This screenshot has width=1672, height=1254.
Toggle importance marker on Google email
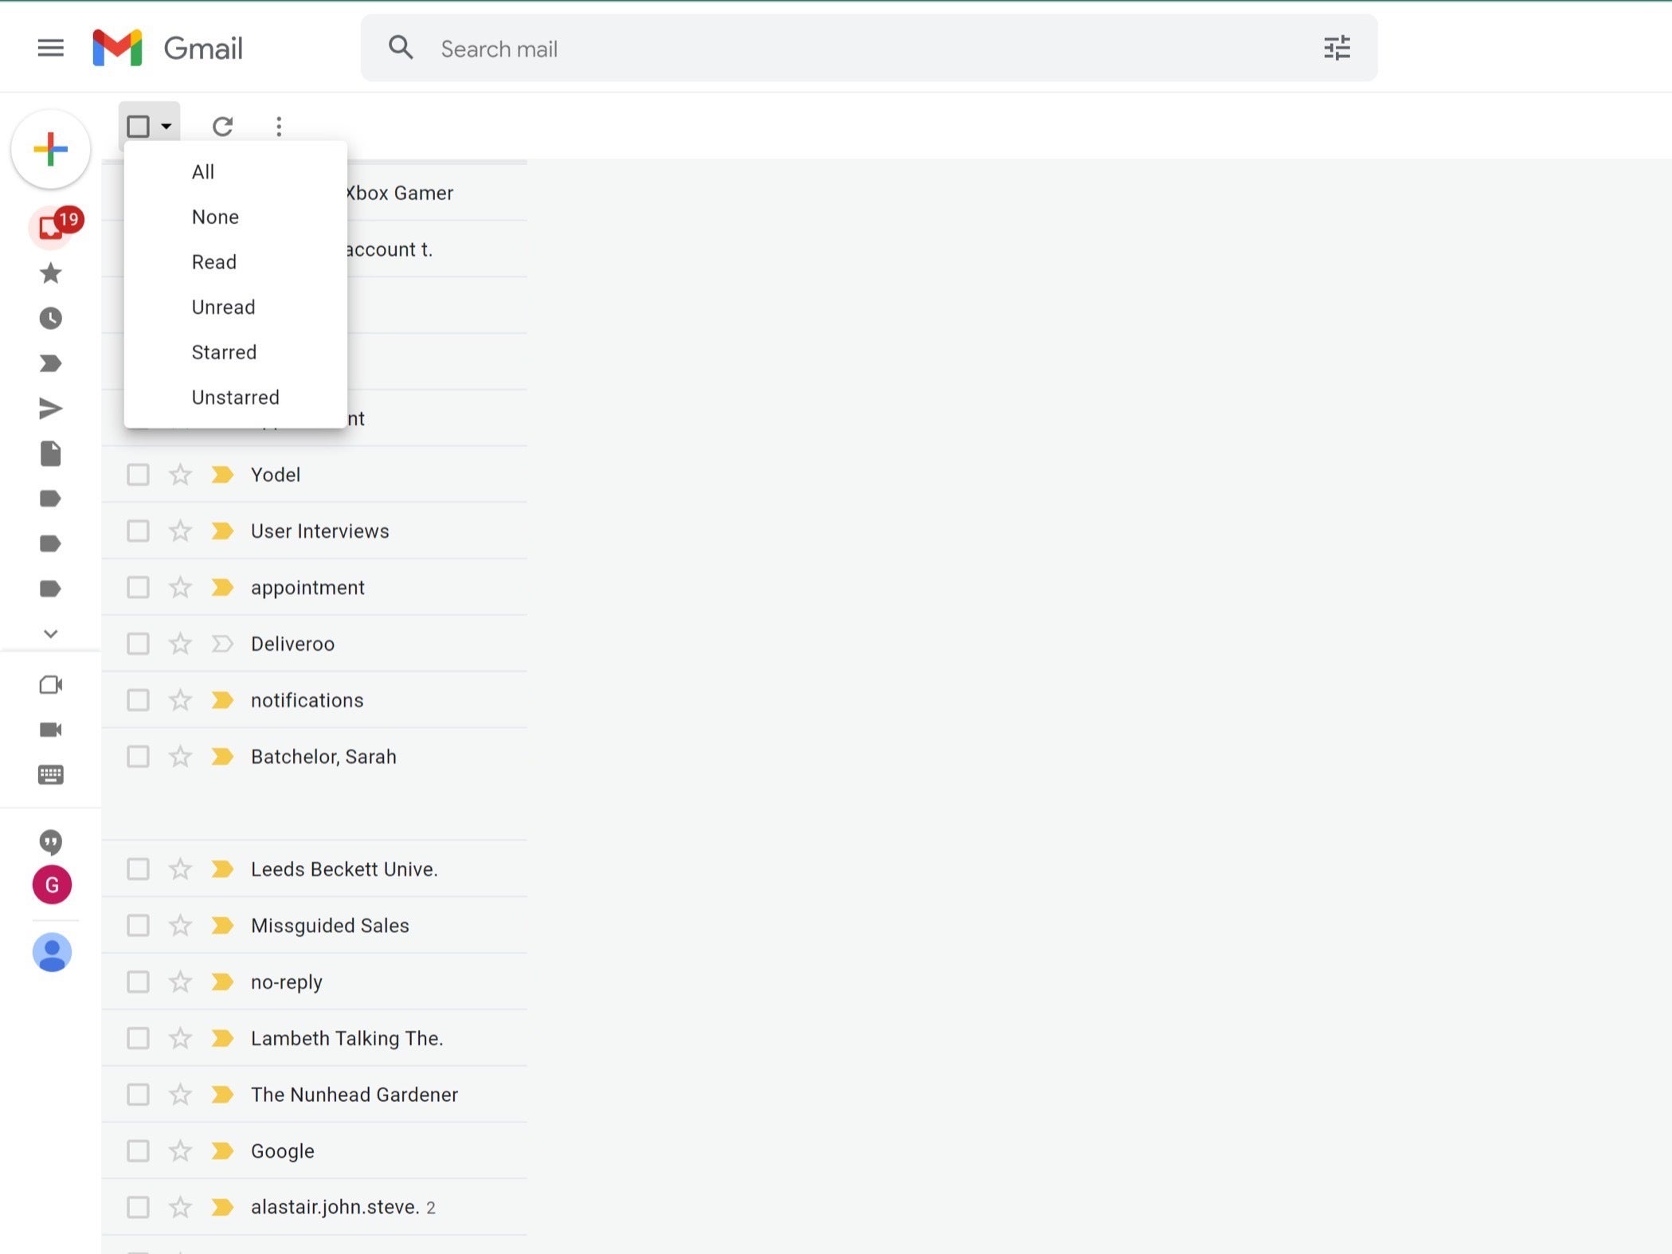pos(222,1151)
